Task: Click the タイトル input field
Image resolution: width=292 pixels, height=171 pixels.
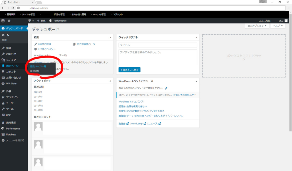Action: tap(158, 45)
